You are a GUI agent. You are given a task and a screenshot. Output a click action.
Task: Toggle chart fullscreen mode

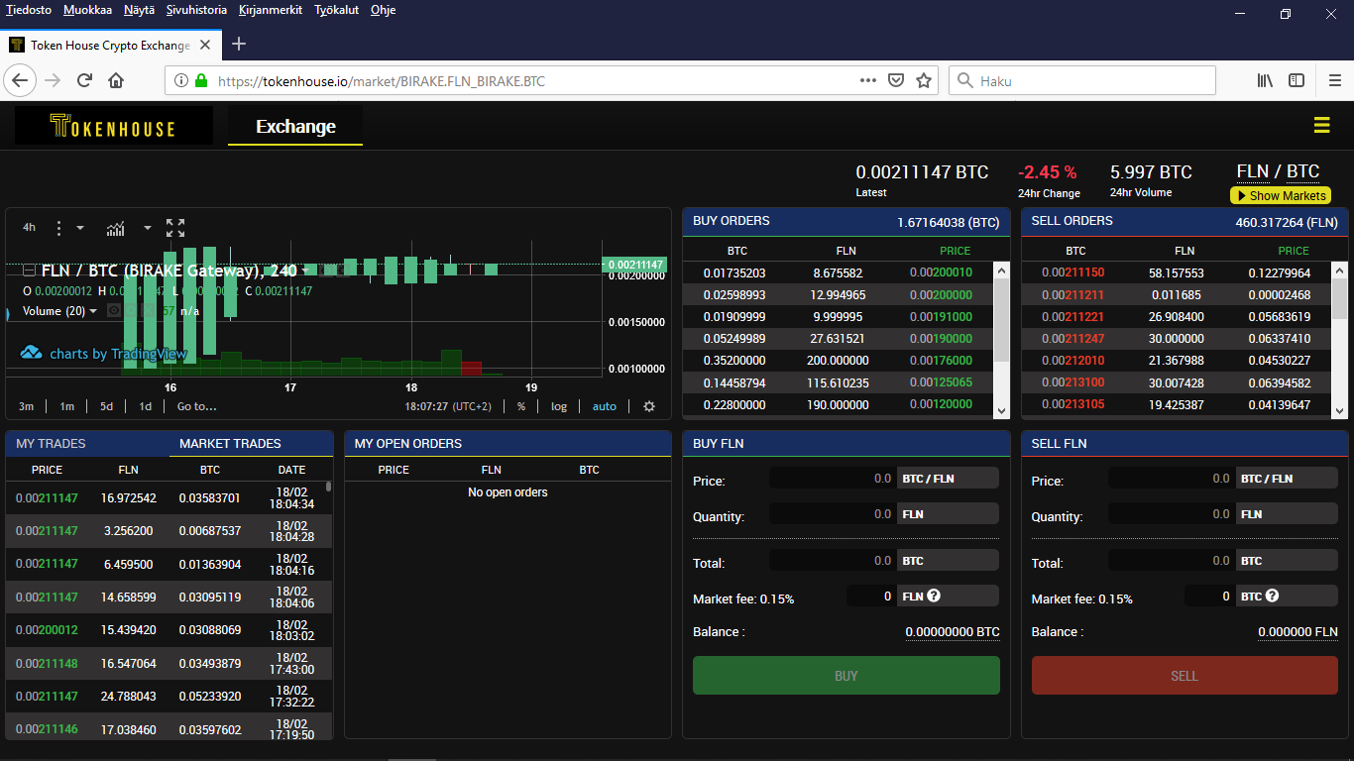pyautogui.click(x=175, y=228)
